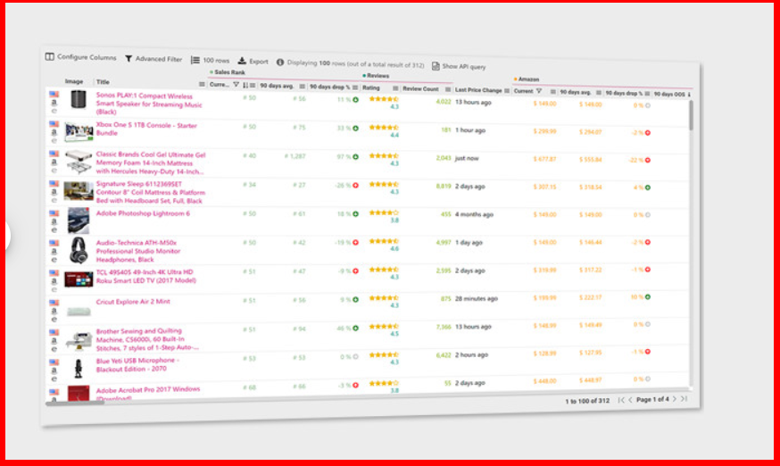Go to the first page
Viewport: 780px width, 466px height.
pos(621,400)
